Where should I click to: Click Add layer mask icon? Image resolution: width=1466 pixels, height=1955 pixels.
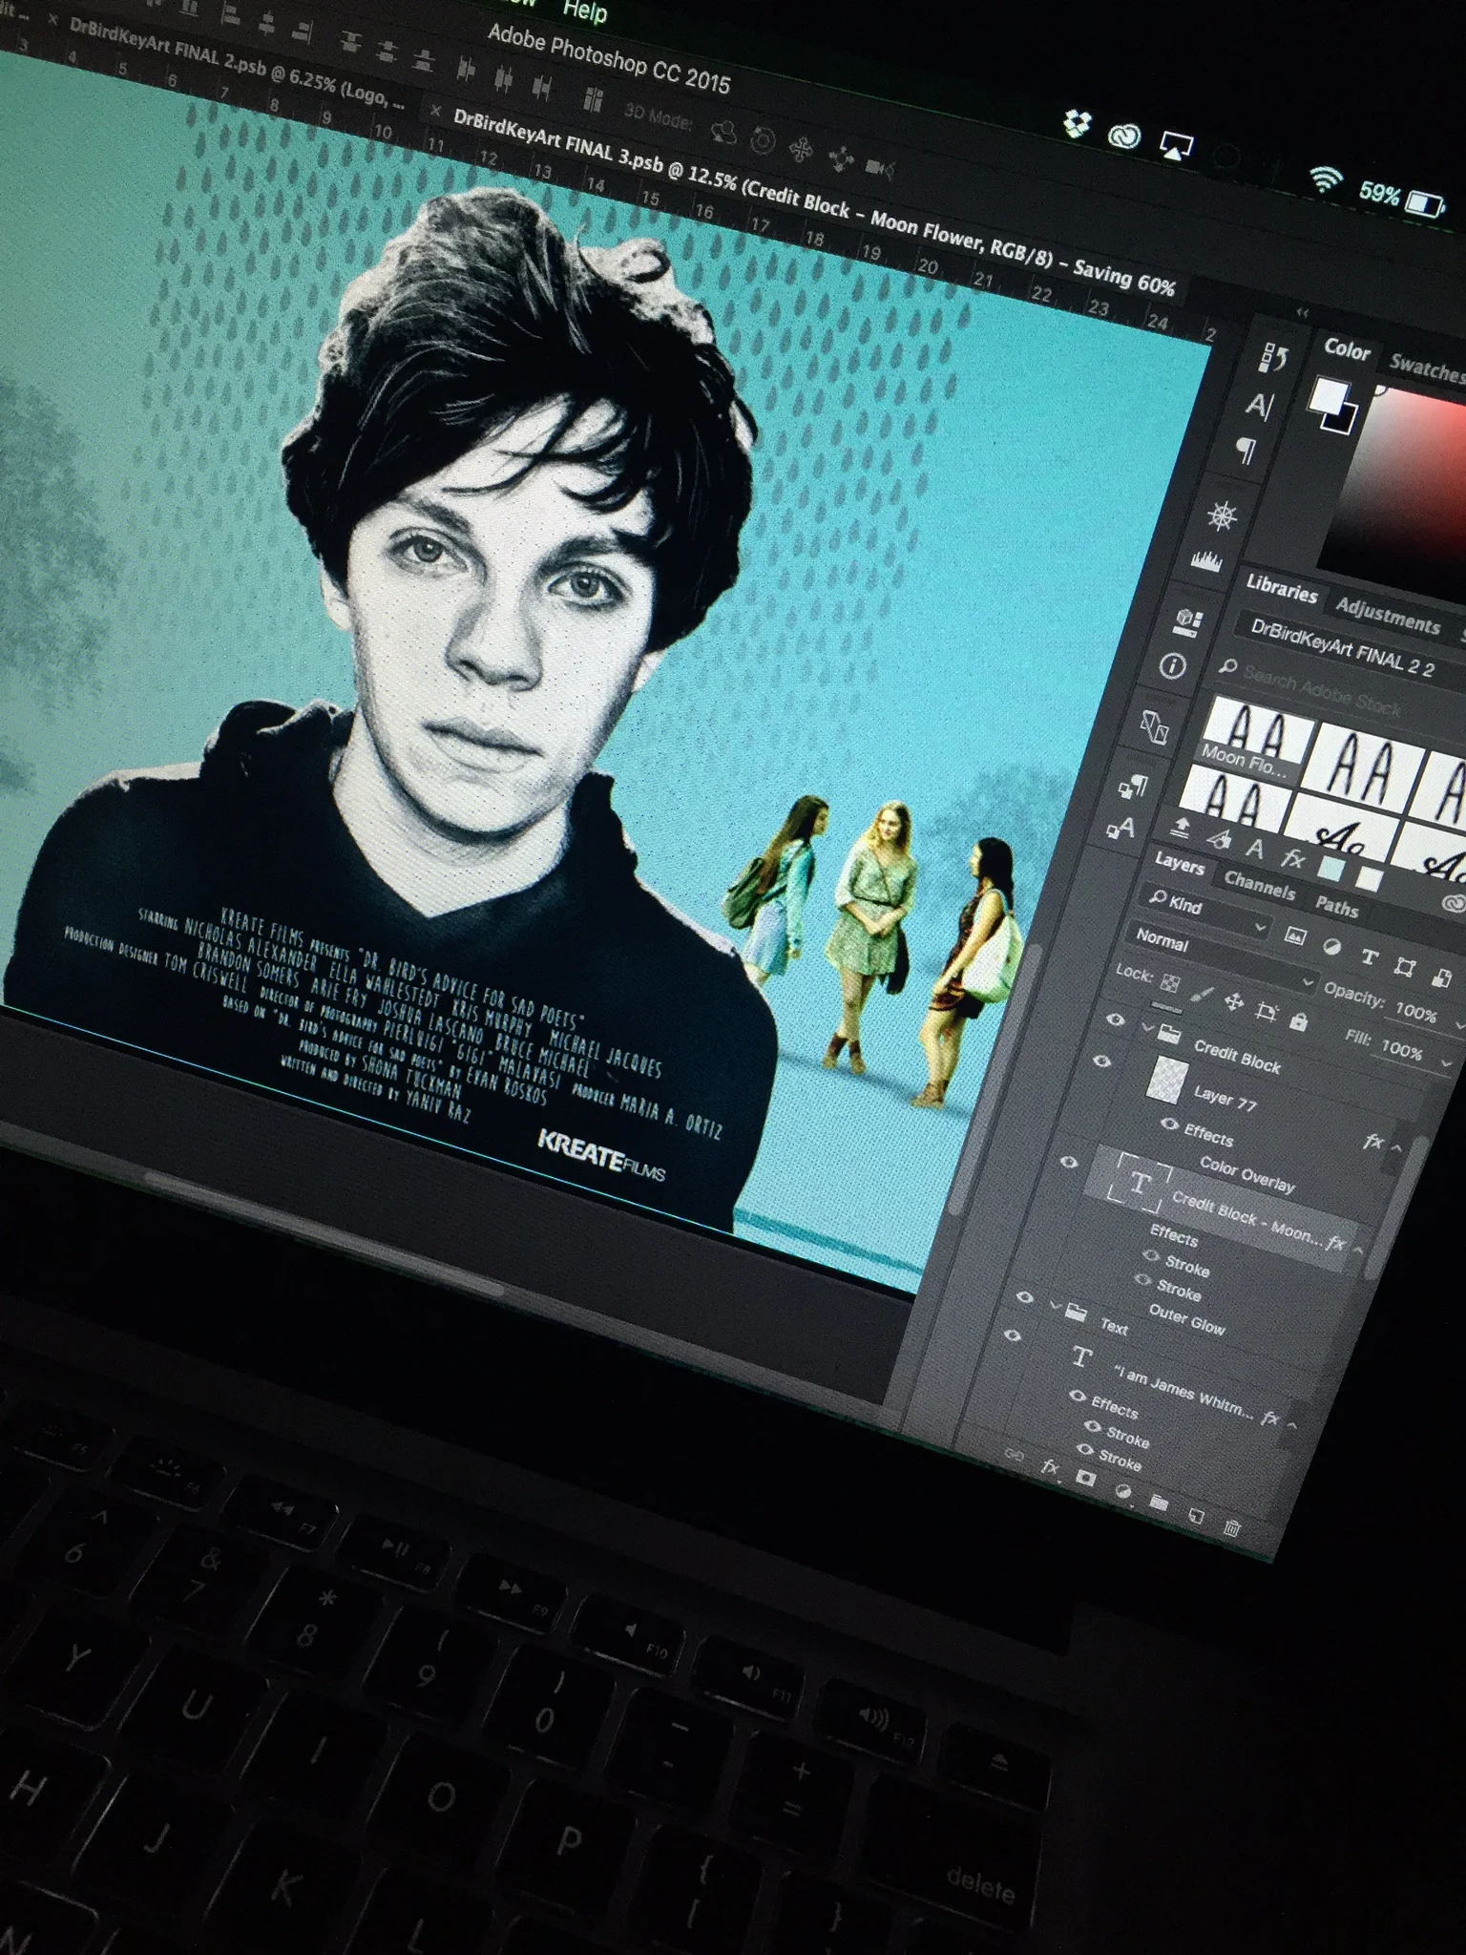pyautogui.click(x=1085, y=1477)
